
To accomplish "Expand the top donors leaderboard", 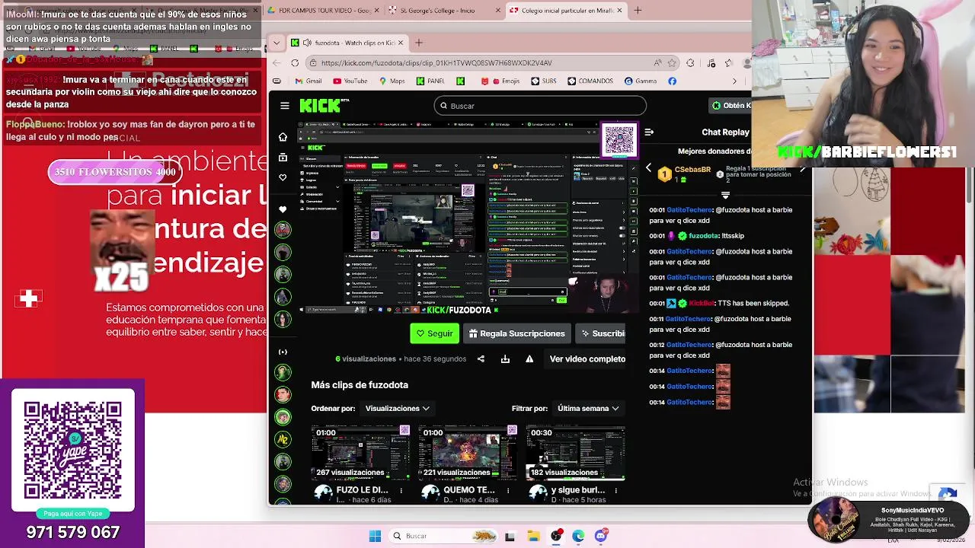I will pos(725,195).
